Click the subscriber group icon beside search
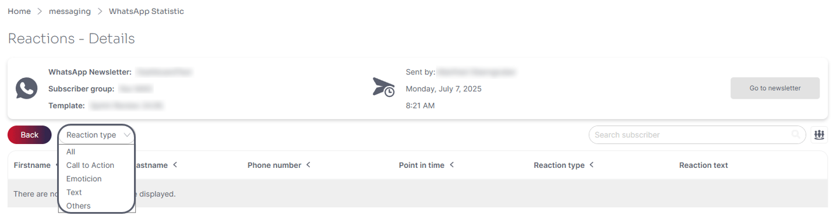This screenshot has height=219, width=833. tap(819, 135)
